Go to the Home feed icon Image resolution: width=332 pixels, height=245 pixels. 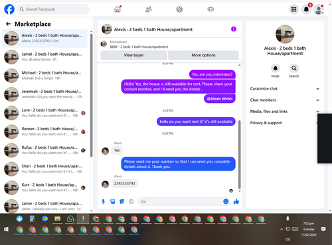[x=118, y=9]
